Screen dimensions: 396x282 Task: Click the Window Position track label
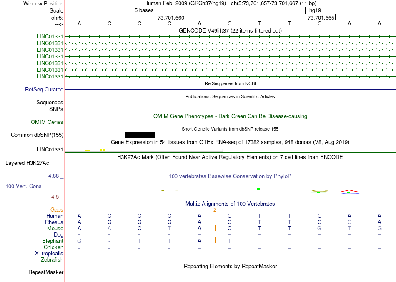(x=43, y=3)
